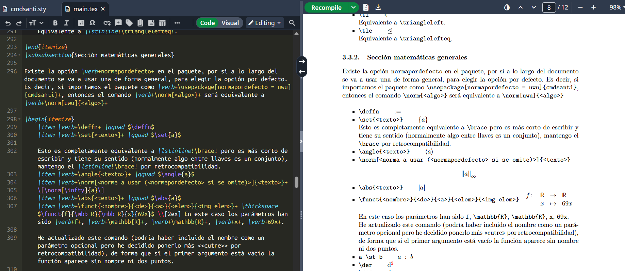625x271 pixels.
Task: Click the PDF page number field
Action: click(x=549, y=7)
